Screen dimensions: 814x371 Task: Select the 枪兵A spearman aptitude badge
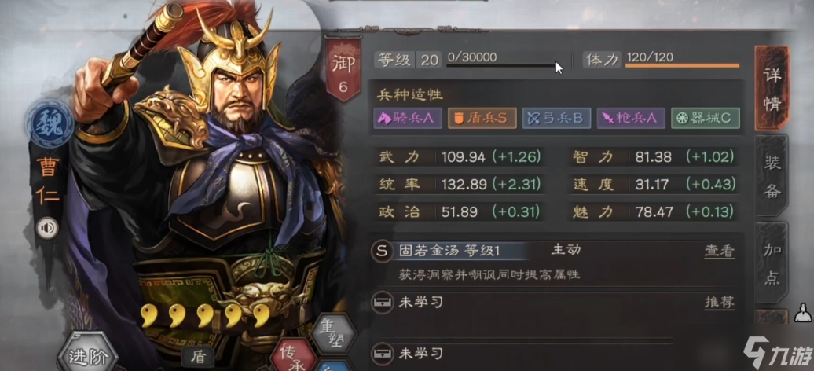[x=631, y=119]
